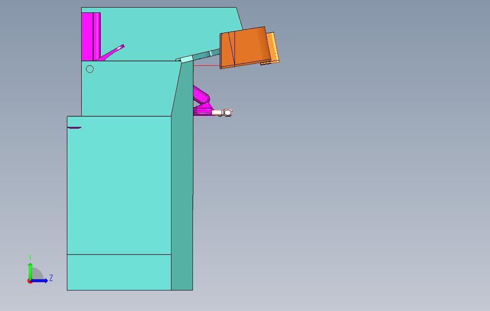
Task: Pick the white cylinder rod end
Action: (x=222, y=113)
